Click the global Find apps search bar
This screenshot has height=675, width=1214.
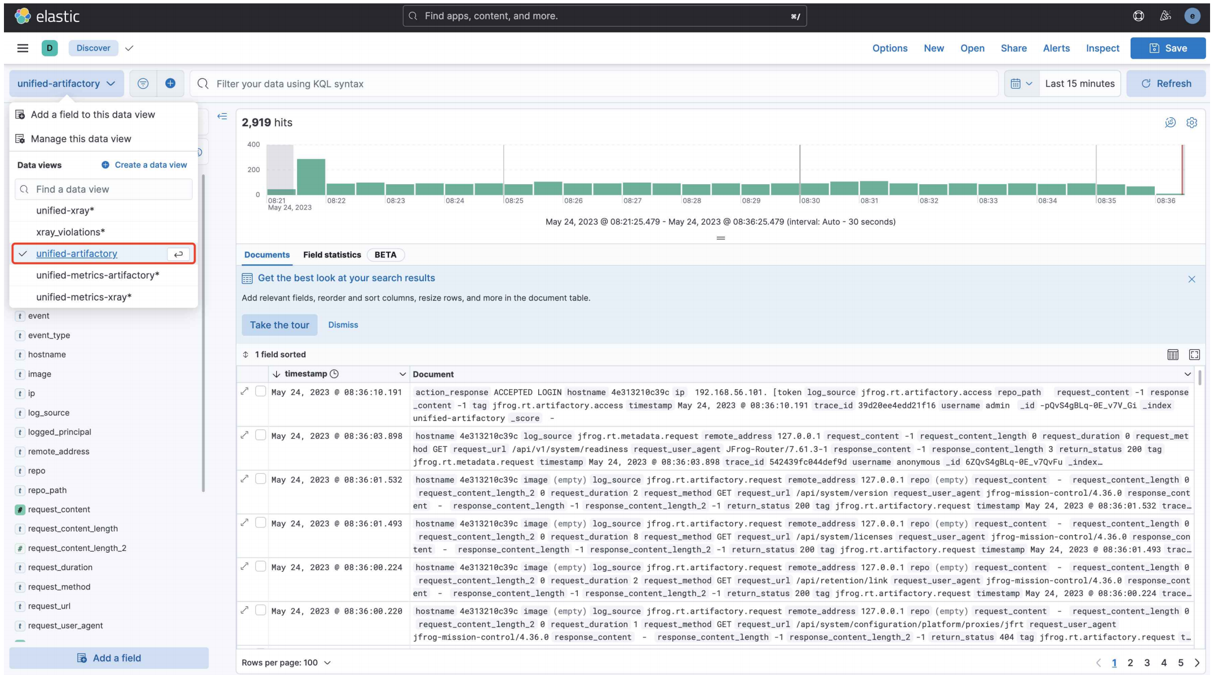[x=604, y=16]
